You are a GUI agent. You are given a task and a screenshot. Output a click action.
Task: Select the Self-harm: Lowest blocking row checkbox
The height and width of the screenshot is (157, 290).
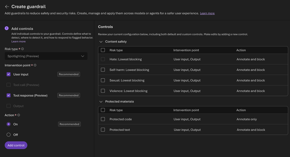(103, 70)
